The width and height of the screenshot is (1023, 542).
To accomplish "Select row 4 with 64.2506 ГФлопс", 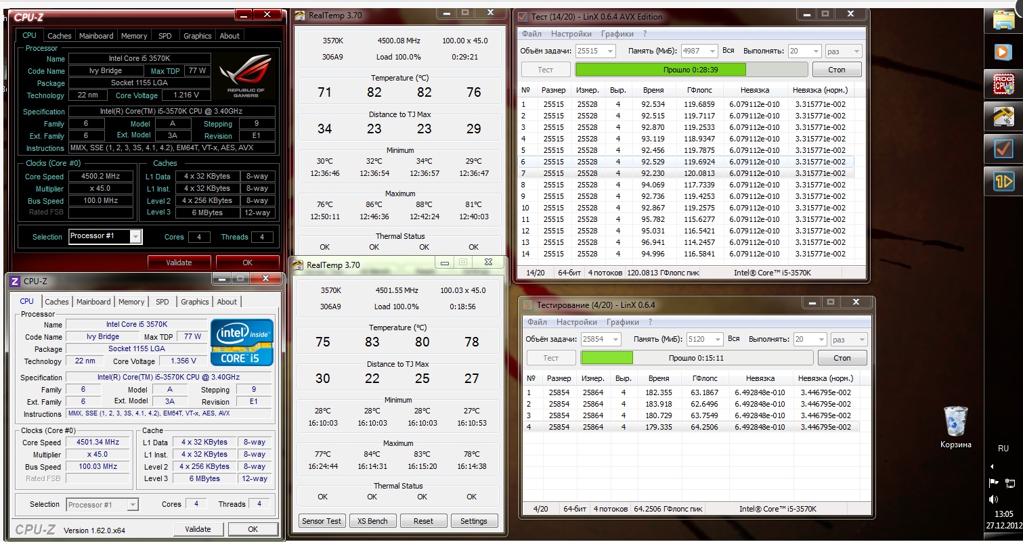I will [x=692, y=427].
